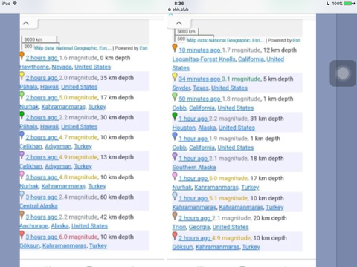The height and width of the screenshot is (267, 357).
Task: Collapse the right map using the chevron tab
Action: pos(178,23)
